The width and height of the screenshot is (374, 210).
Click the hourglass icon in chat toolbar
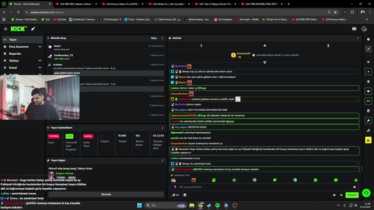tap(328, 45)
